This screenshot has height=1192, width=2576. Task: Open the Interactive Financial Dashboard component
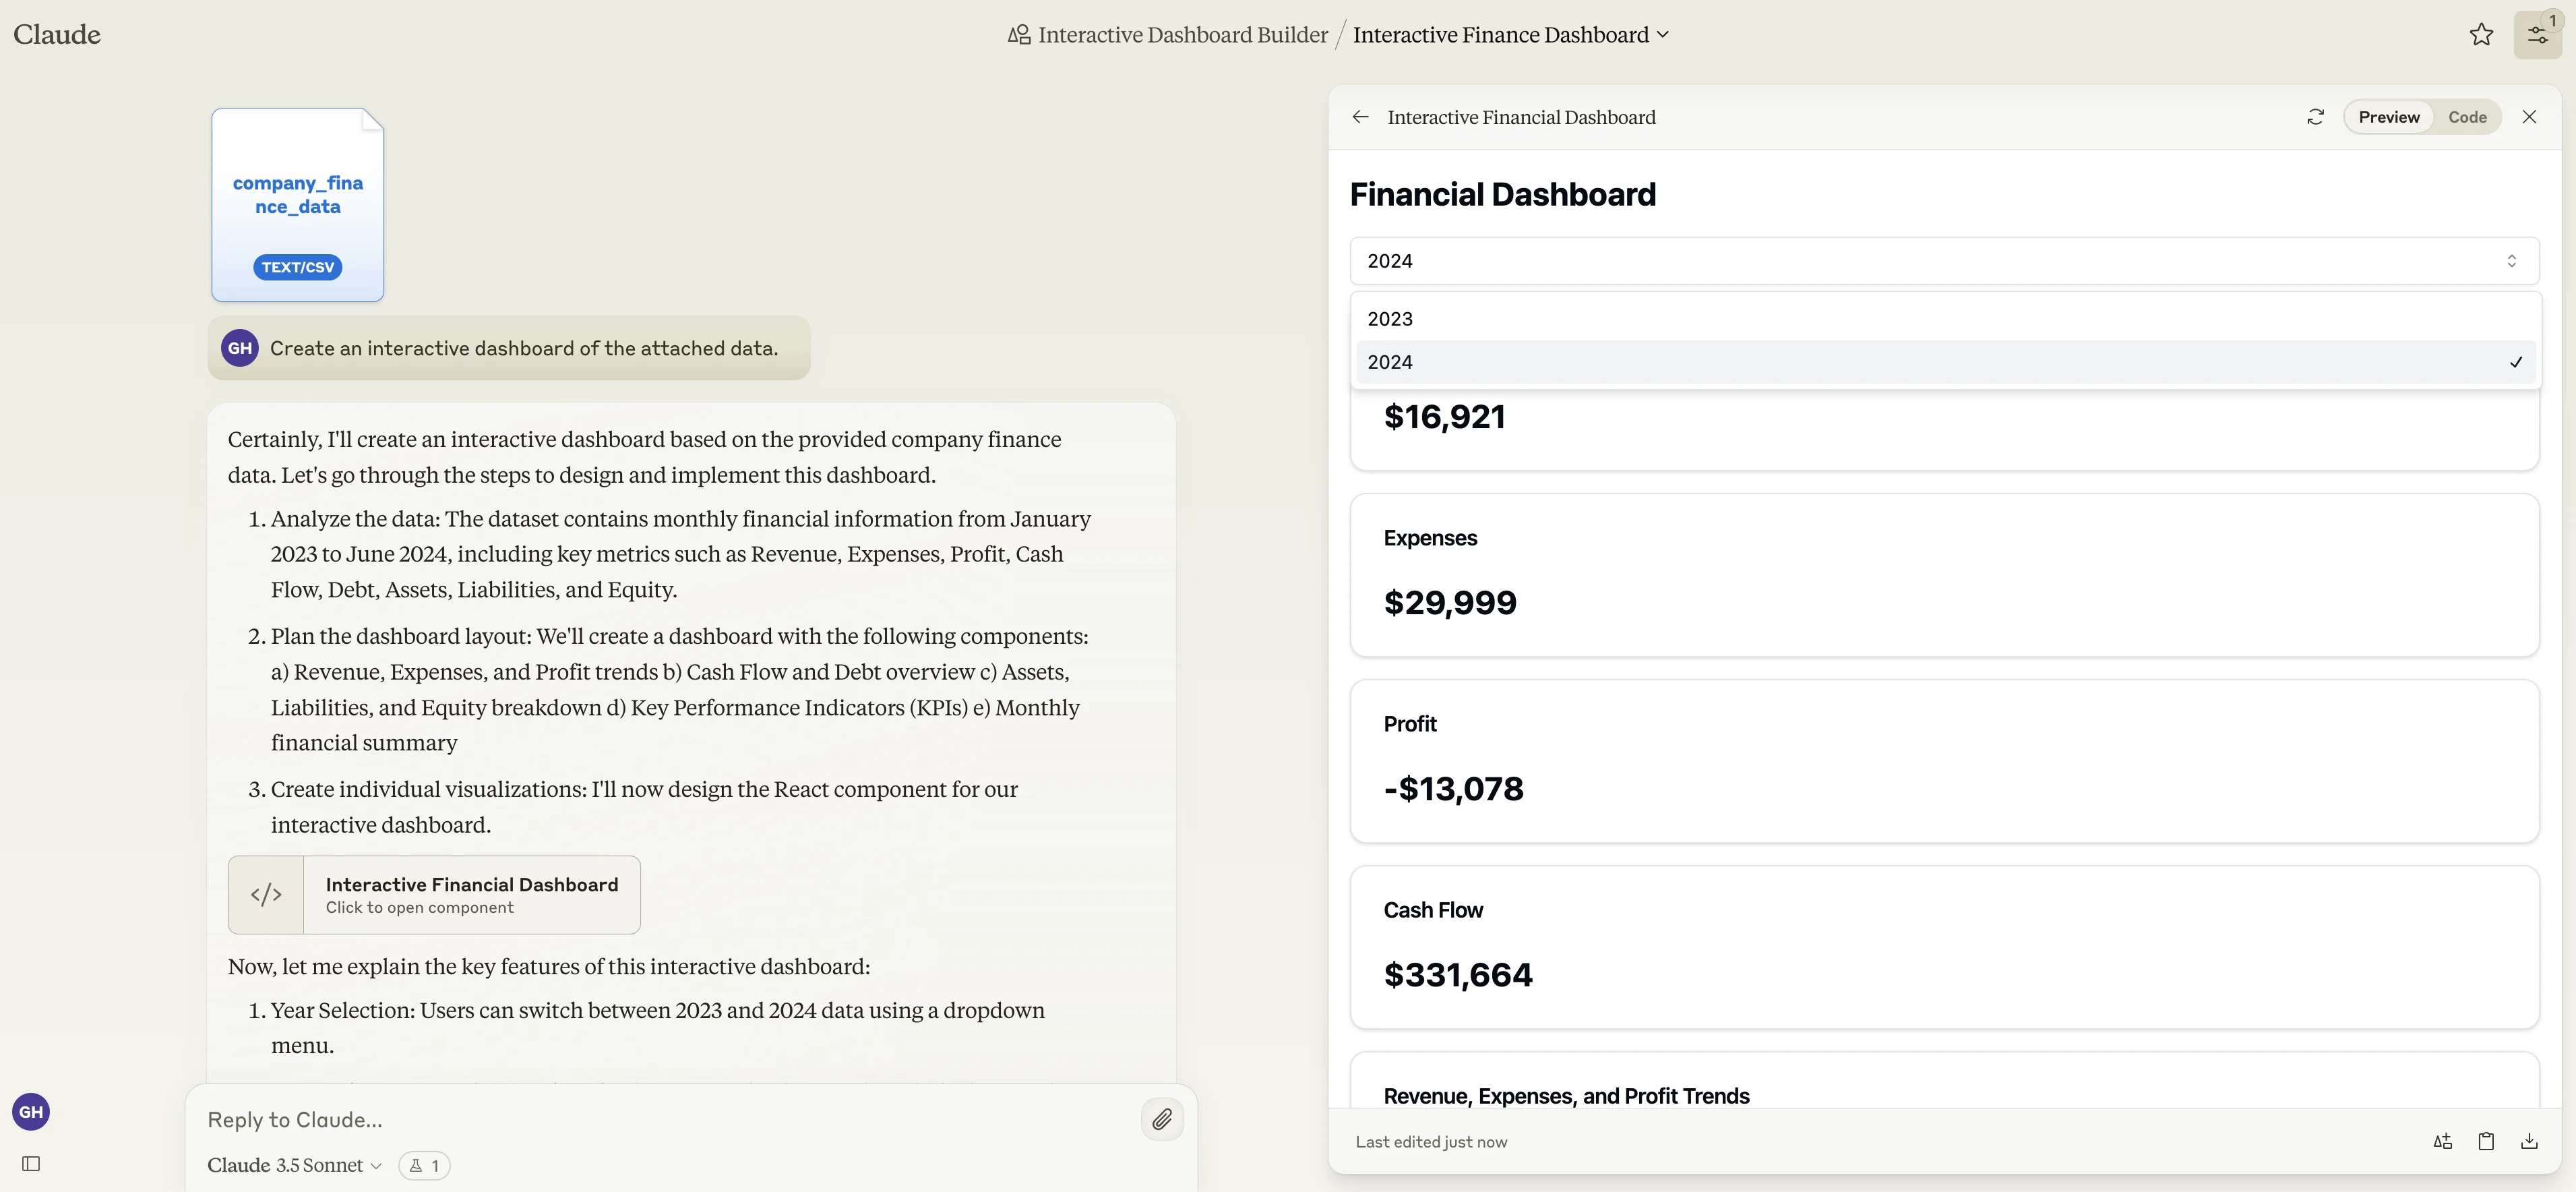pos(434,895)
